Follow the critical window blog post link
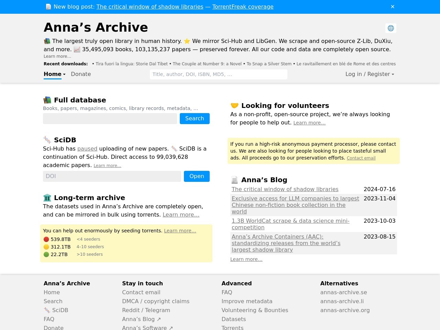Viewport: 440px width, 330px height. pos(150,7)
